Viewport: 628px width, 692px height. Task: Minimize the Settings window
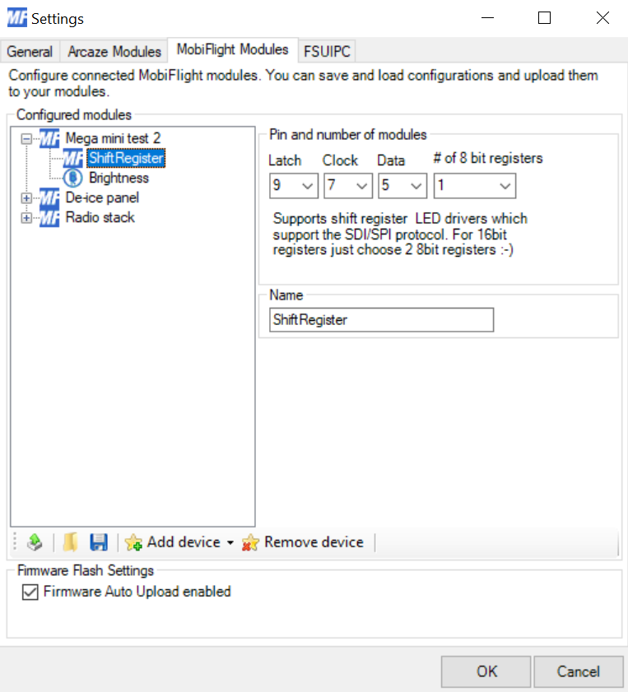(x=487, y=18)
